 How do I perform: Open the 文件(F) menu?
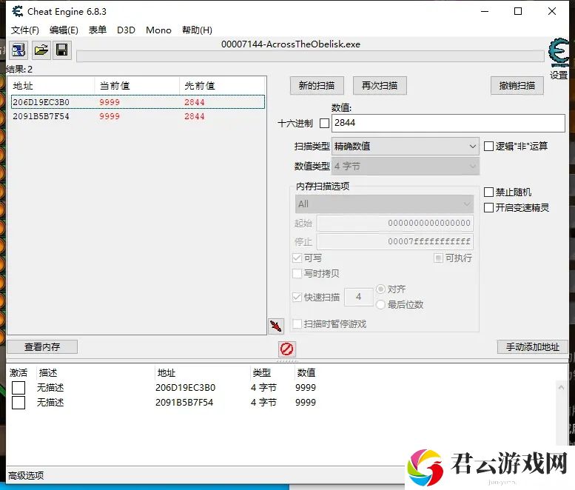pos(25,30)
